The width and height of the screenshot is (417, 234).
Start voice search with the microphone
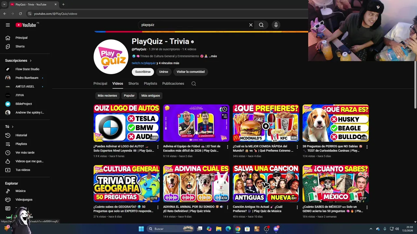pos(276,25)
